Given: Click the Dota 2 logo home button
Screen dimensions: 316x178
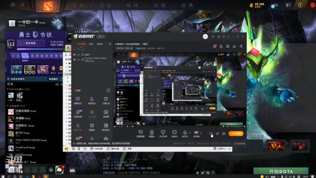Looking at the screenshot, I should click(x=48, y=6).
